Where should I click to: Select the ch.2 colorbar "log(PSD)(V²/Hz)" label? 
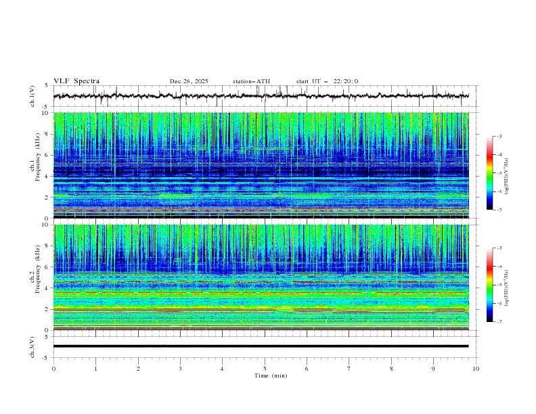(x=506, y=287)
